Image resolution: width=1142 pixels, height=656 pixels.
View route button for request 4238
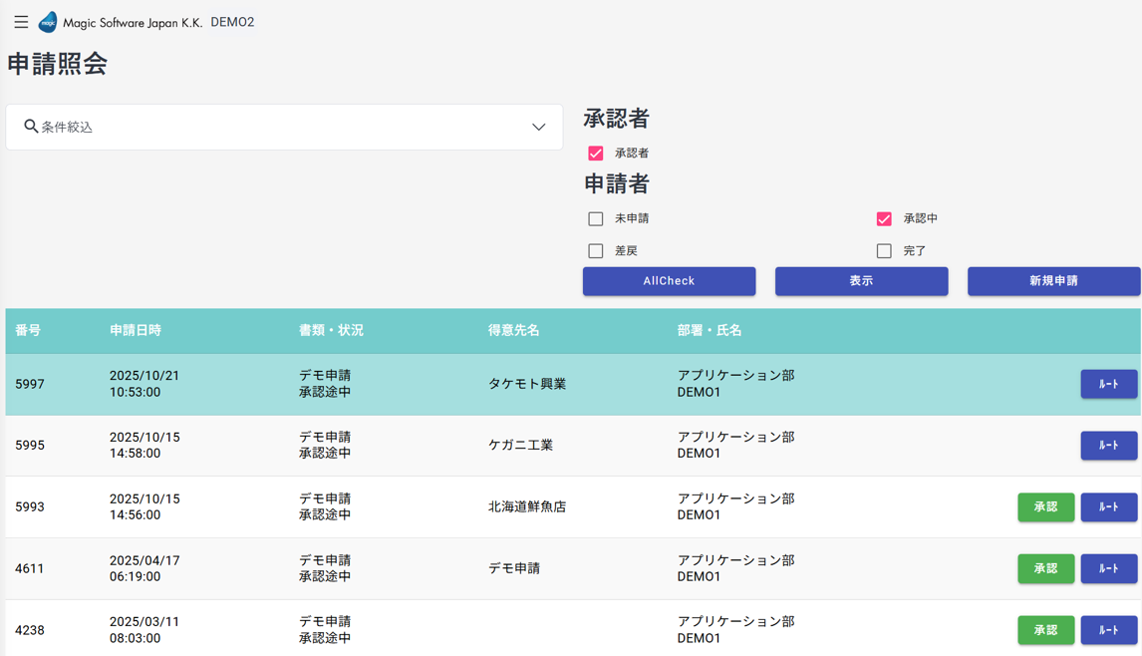(x=1108, y=630)
